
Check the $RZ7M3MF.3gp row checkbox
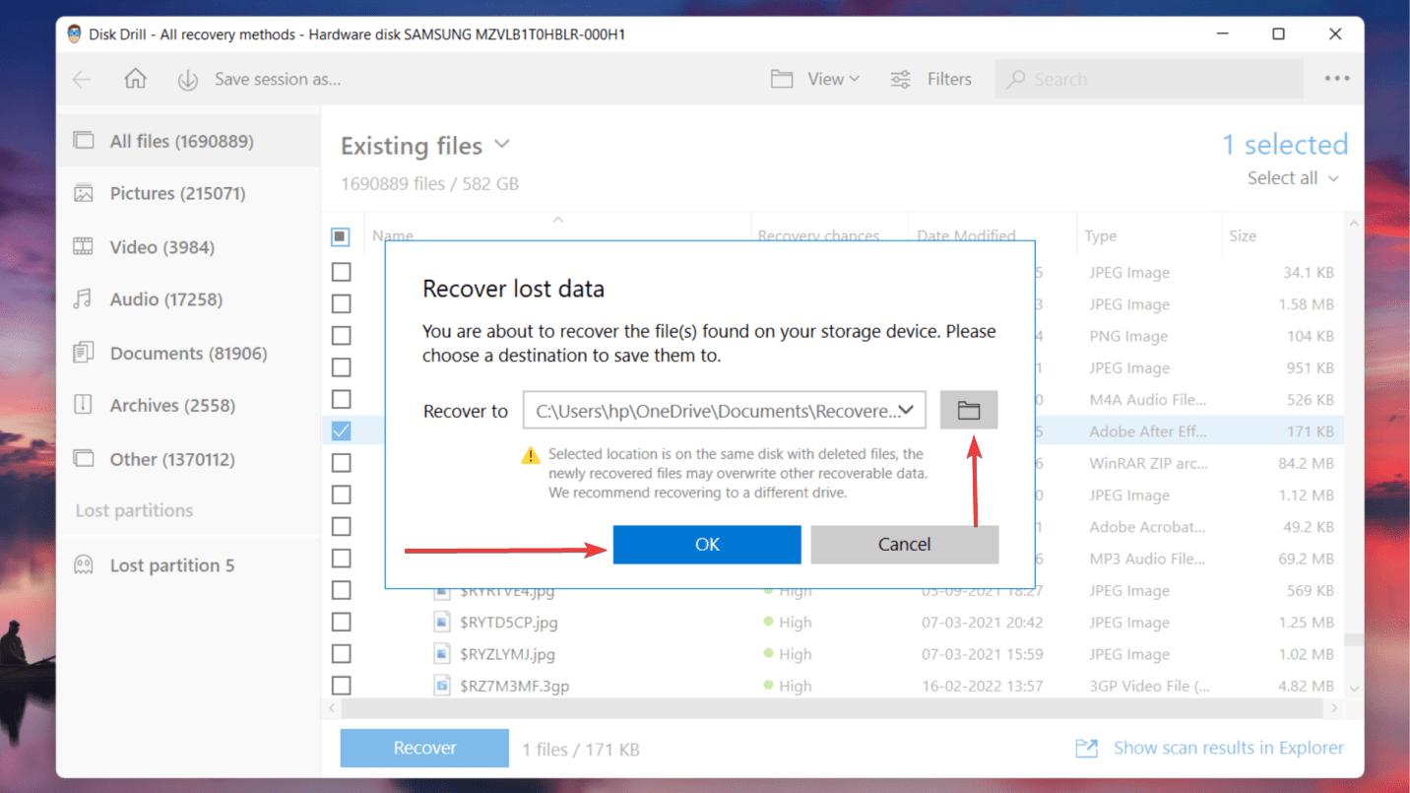click(341, 685)
